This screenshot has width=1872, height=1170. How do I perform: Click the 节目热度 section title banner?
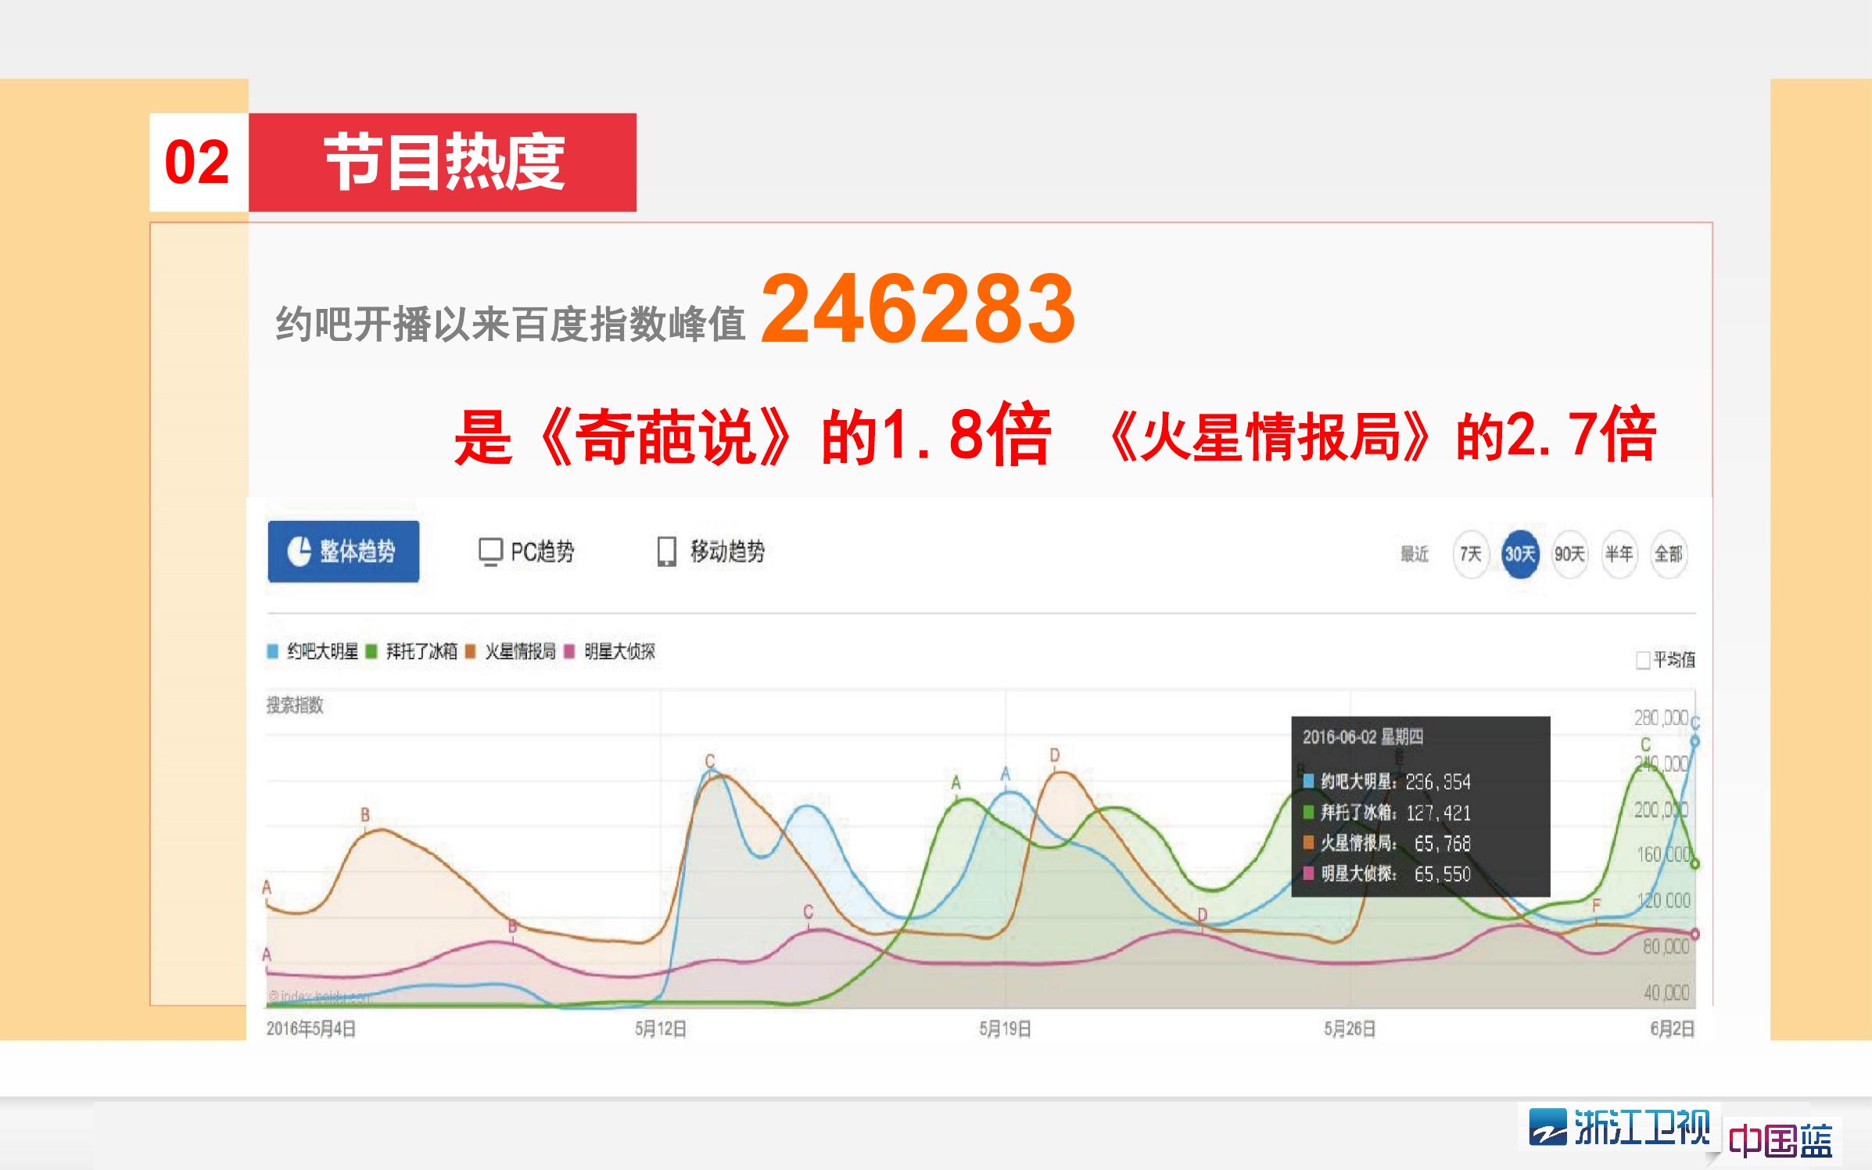pos(443,162)
